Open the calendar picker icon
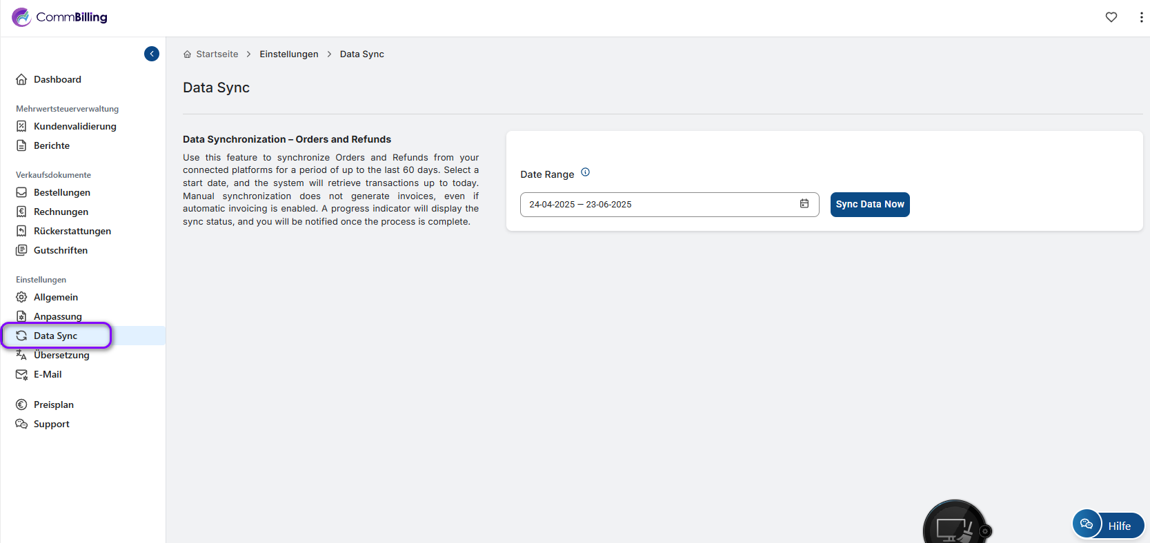The height and width of the screenshot is (543, 1150). 804,204
